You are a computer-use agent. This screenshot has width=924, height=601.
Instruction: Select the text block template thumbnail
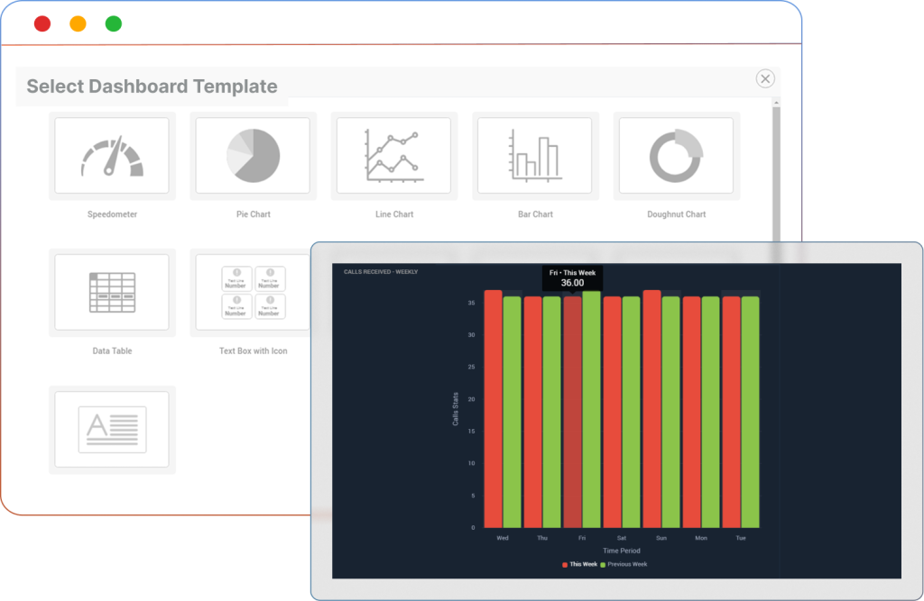pyautogui.click(x=112, y=429)
